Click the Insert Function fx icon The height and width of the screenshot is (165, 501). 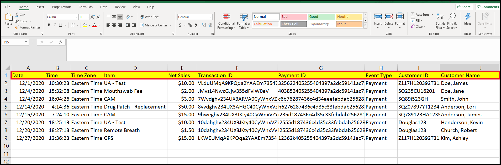61,42
